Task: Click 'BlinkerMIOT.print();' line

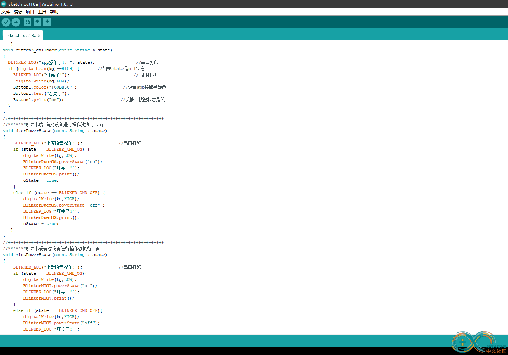Action: tap(49, 298)
